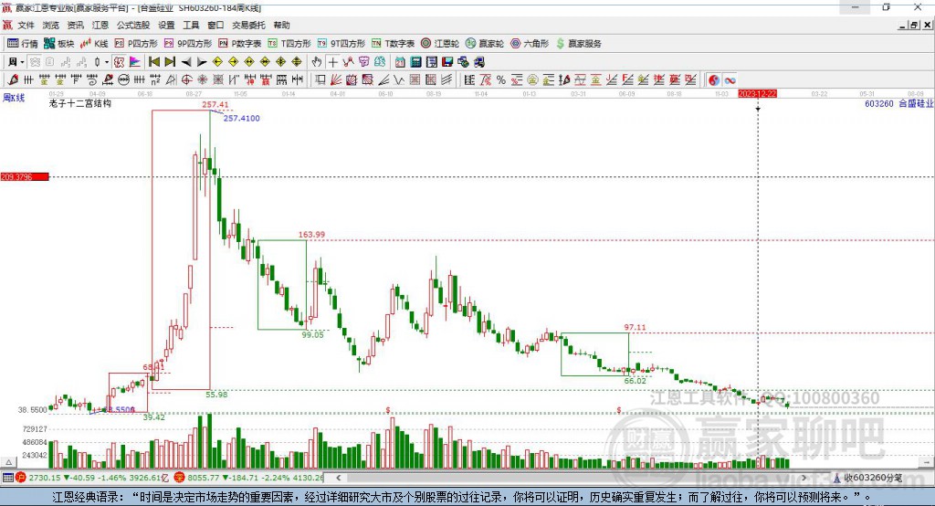935x506 pixels.
Task: Open the 板块 sector view
Action: (59, 44)
